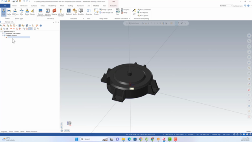The width and height of the screenshot is (252, 142).
Task: Select the Design machine type
Action: pyautogui.click(x=33, y=12)
